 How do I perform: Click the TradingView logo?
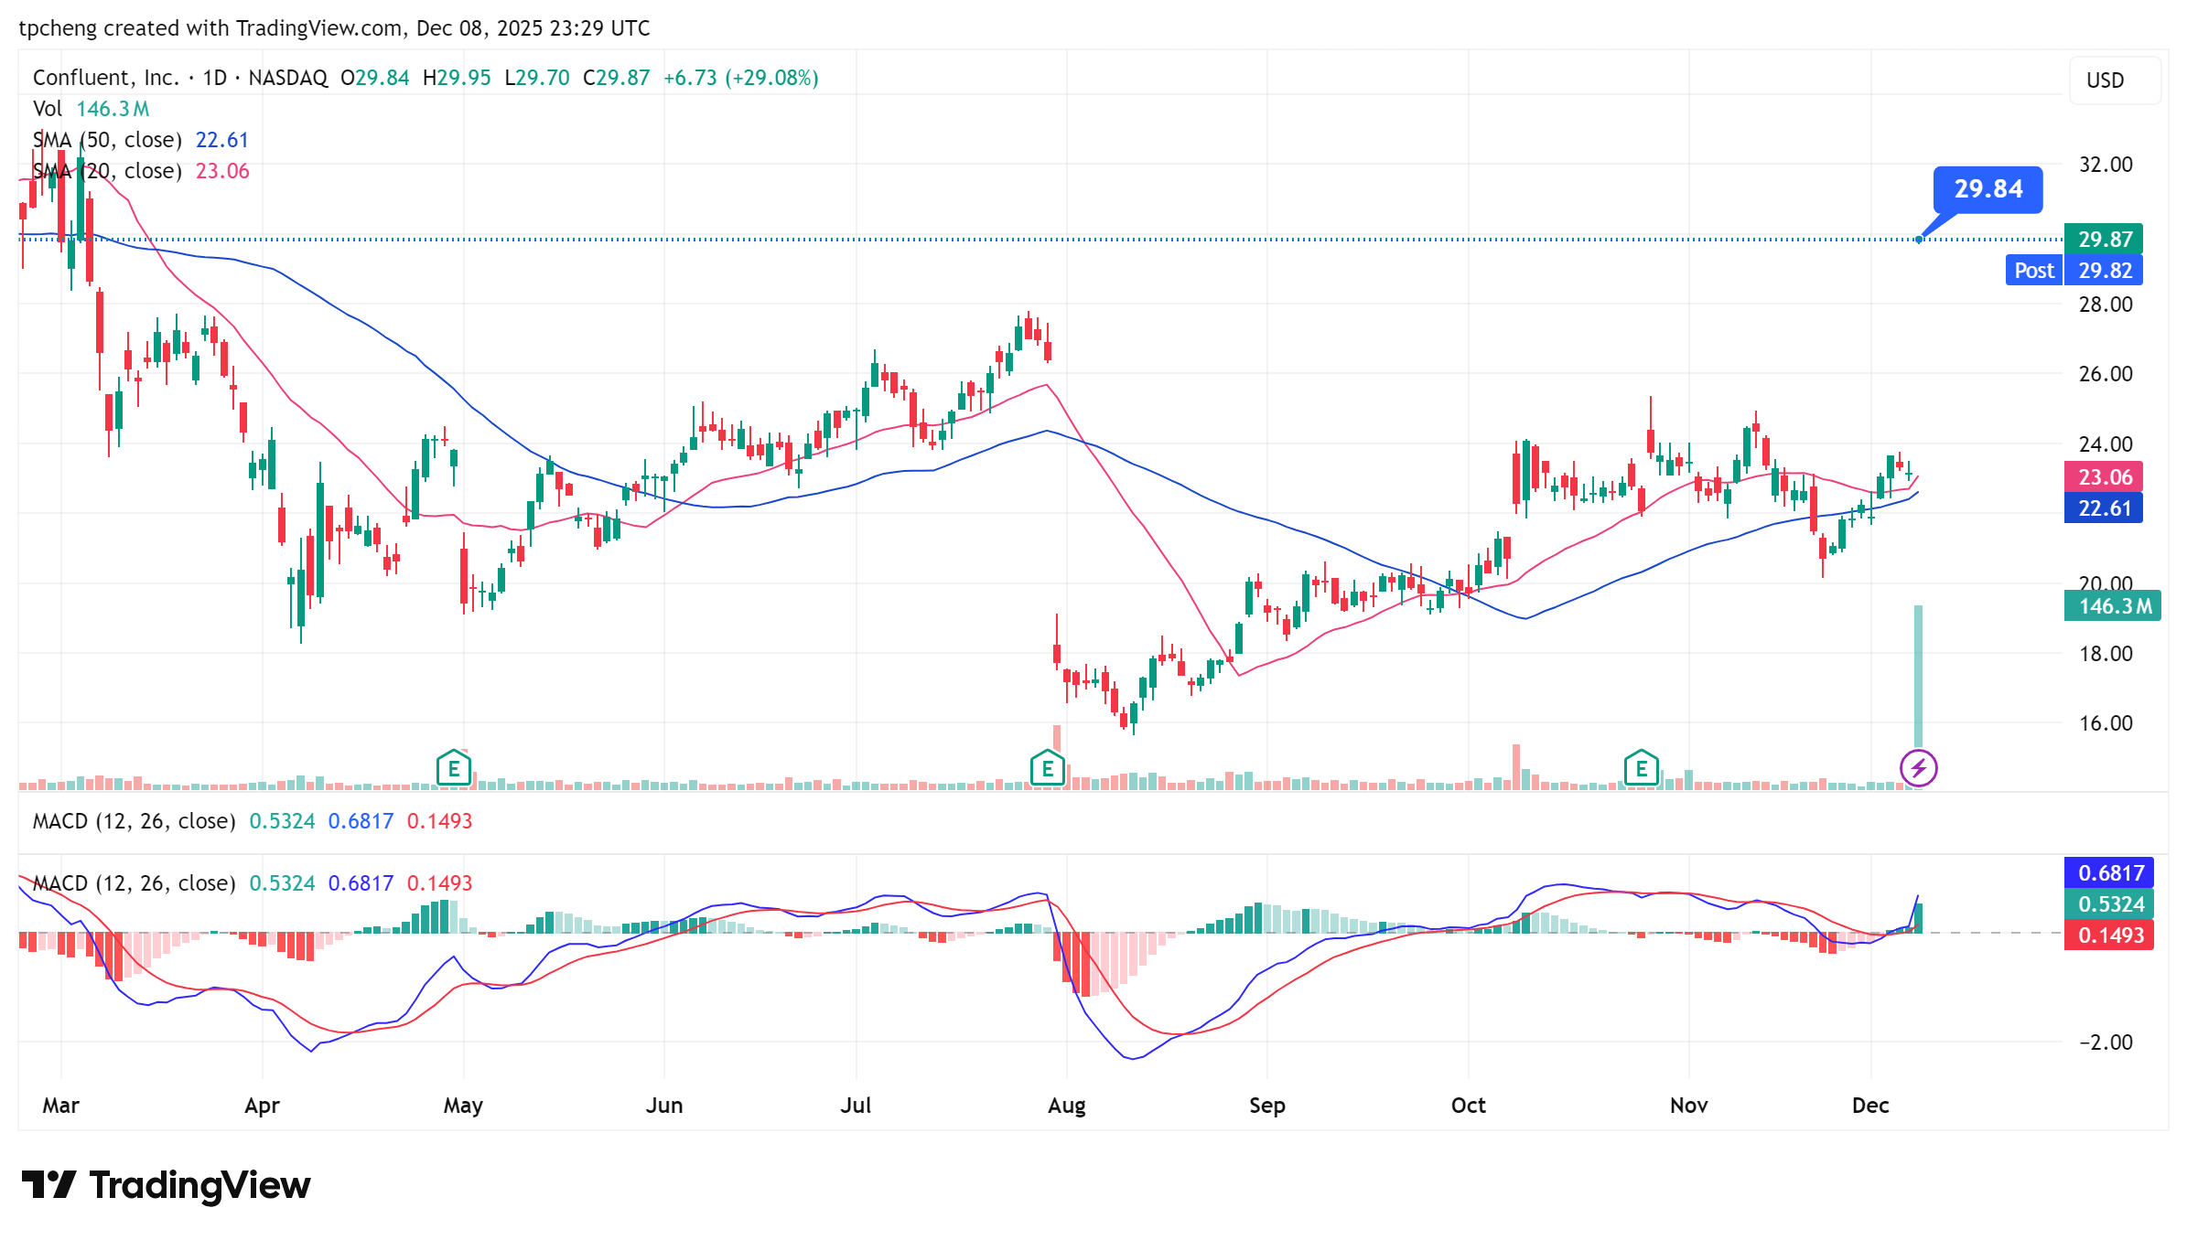[167, 1185]
